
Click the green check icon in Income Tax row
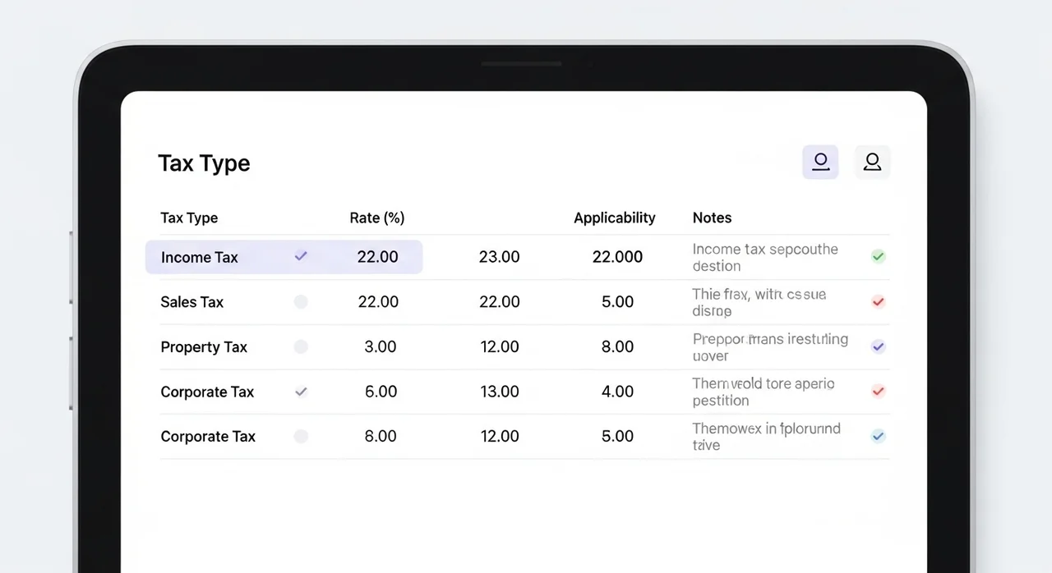tap(878, 257)
